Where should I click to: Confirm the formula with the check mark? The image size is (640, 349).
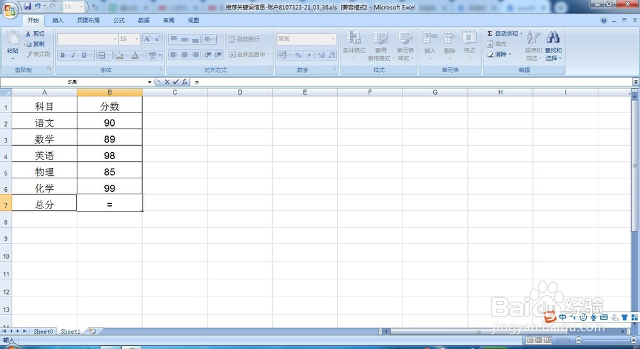(175, 82)
